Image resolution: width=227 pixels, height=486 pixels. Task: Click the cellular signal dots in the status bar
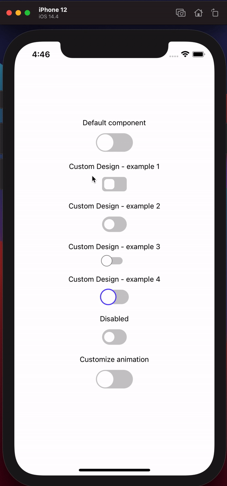[x=173, y=56]
